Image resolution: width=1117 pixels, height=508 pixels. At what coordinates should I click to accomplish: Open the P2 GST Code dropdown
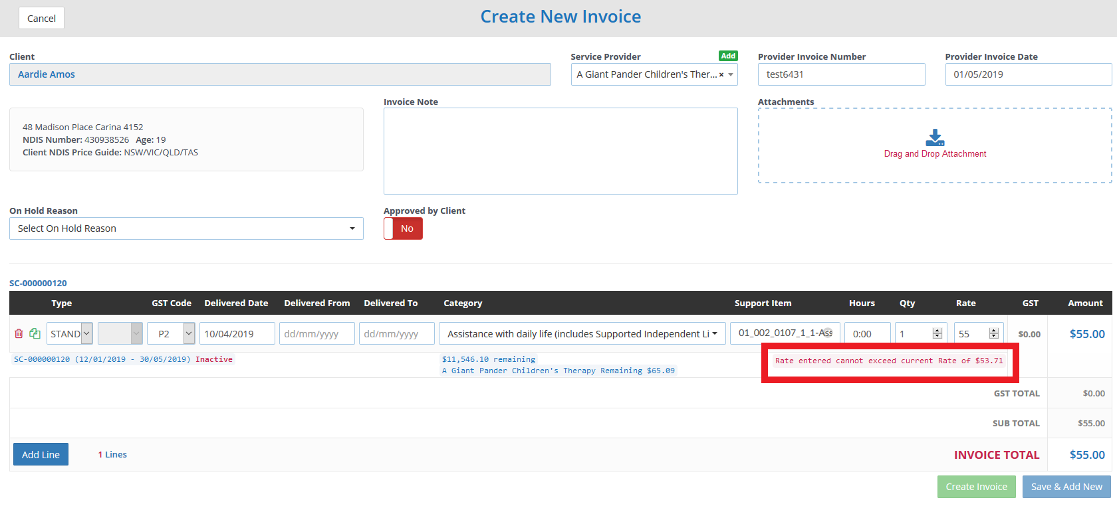pos(171,333)
